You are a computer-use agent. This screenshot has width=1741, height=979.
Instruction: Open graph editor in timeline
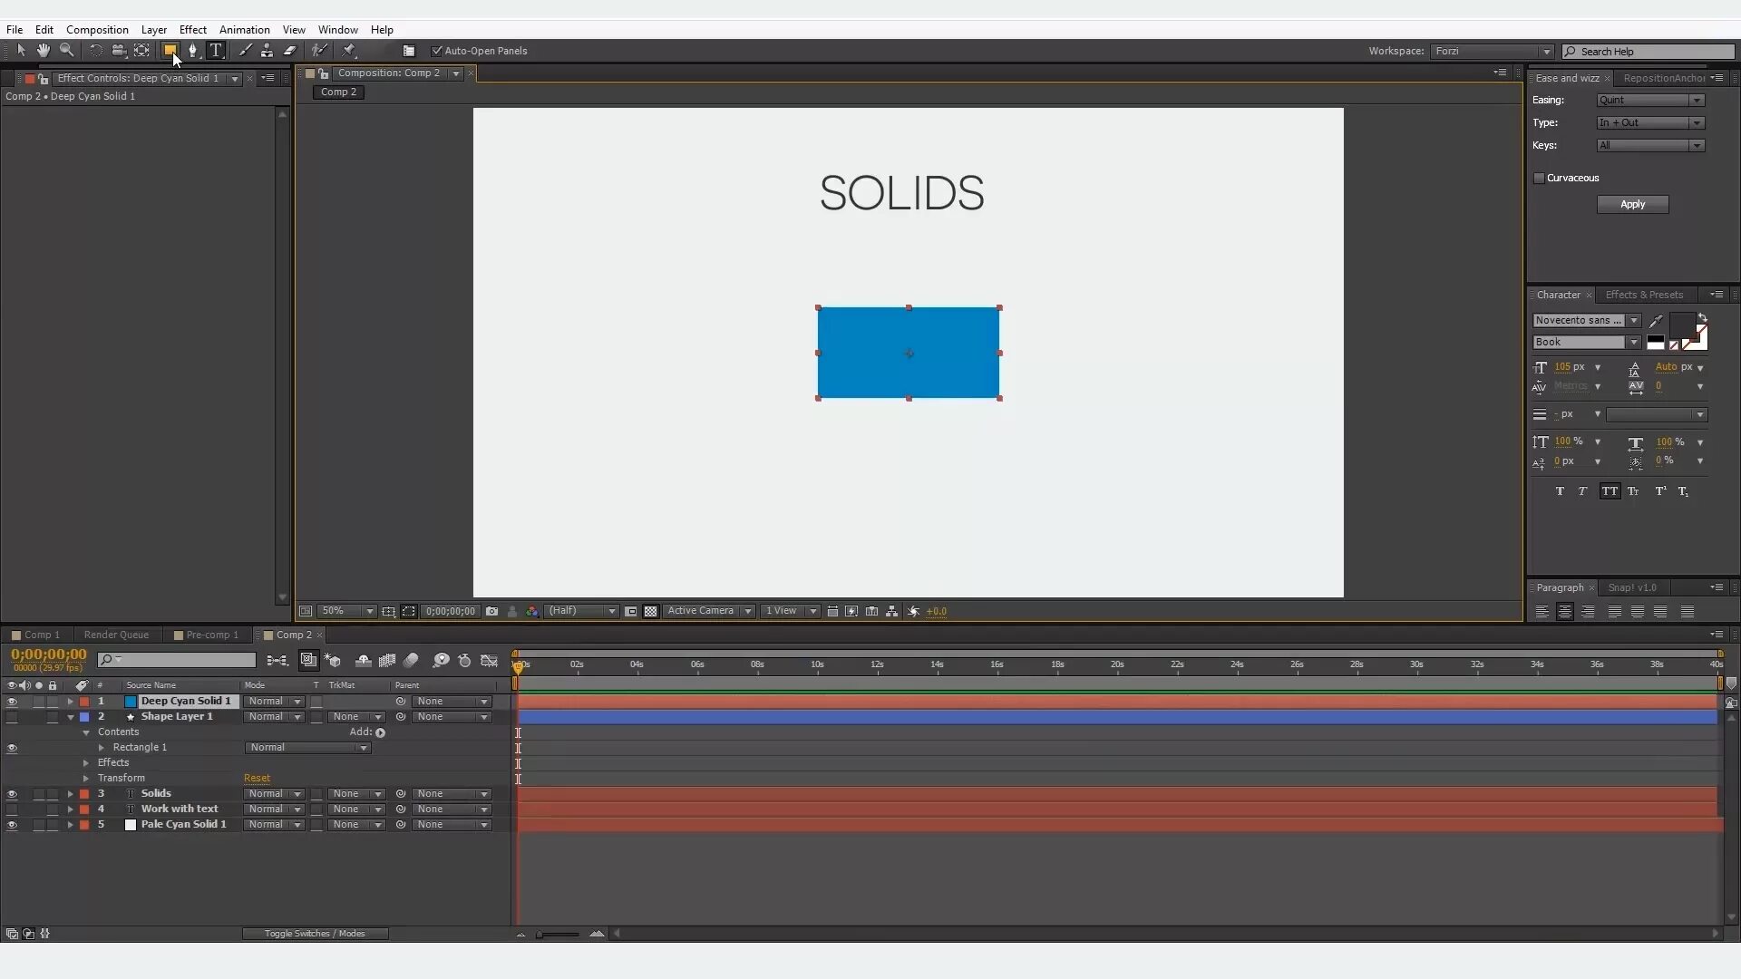[x=490, y=661]
